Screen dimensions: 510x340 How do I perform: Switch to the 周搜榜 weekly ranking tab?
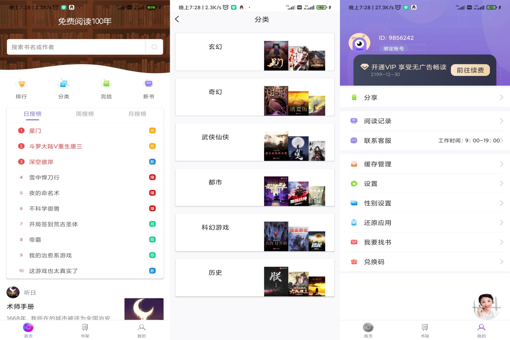pyautogui.click(x=84, y=114)
